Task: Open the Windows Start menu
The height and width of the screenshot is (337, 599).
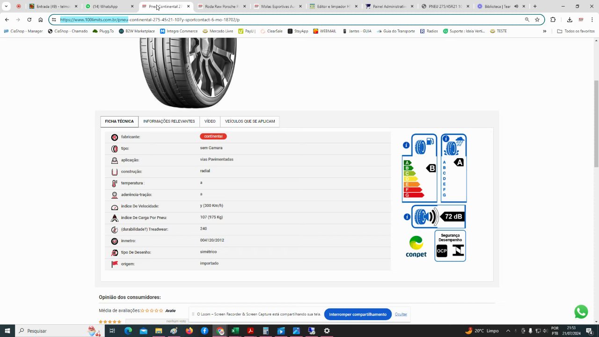Action: pyautogui.click(x=7, y=331)
